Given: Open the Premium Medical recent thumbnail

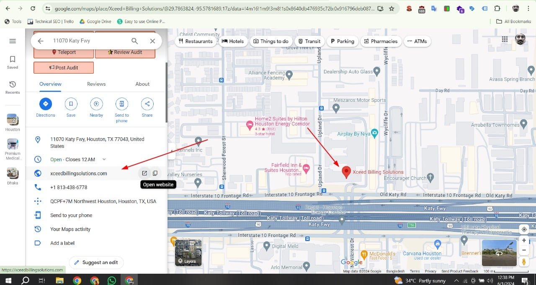Looking at the screenshot, I should pos(13,149).
